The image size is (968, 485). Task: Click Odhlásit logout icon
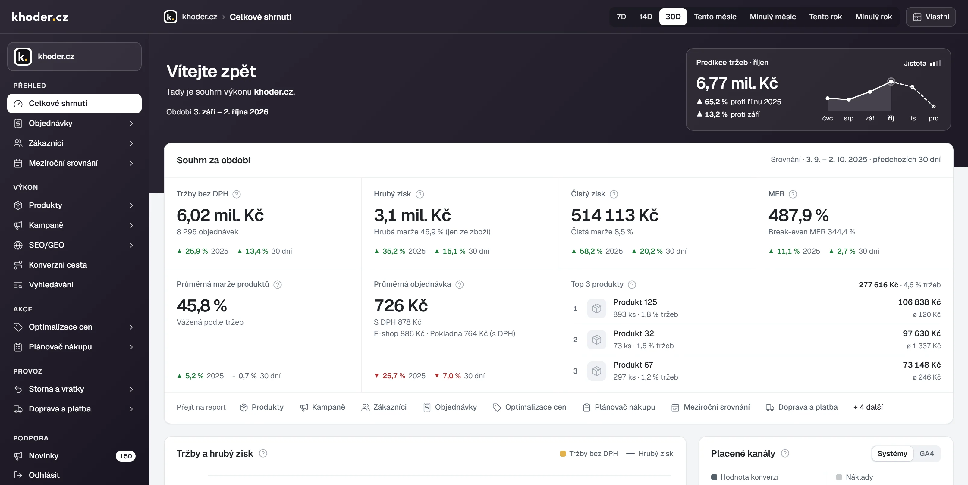[x=18, y=475]
